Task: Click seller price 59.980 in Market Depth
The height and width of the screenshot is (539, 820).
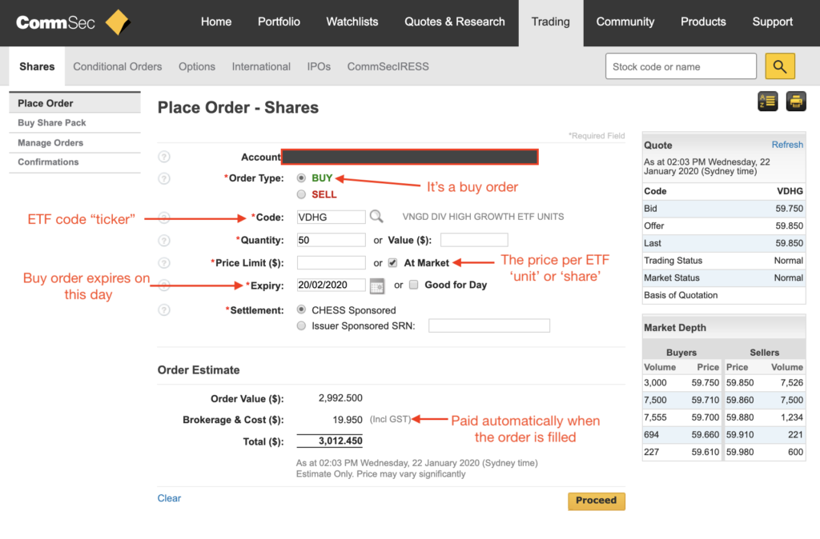Action: [x=740, y=452]
